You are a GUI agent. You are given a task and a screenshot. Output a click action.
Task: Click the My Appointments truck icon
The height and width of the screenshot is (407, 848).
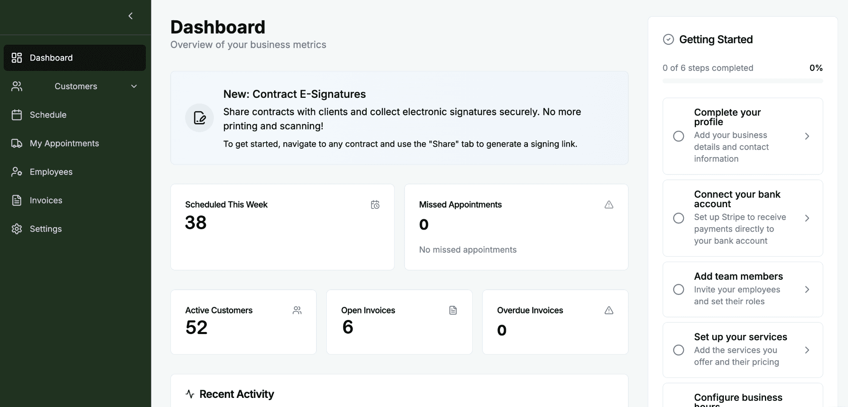pos(17,143)
